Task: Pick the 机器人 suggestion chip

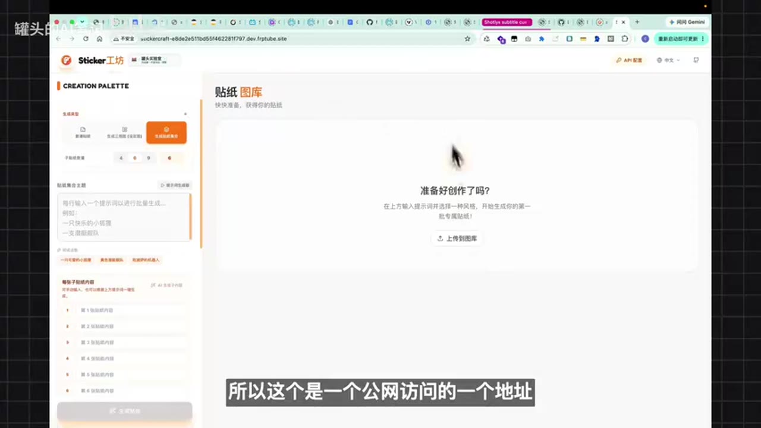Action: pos(146,260)
